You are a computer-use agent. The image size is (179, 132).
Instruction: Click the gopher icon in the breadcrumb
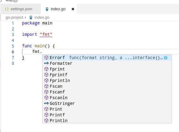pos(31,17)
